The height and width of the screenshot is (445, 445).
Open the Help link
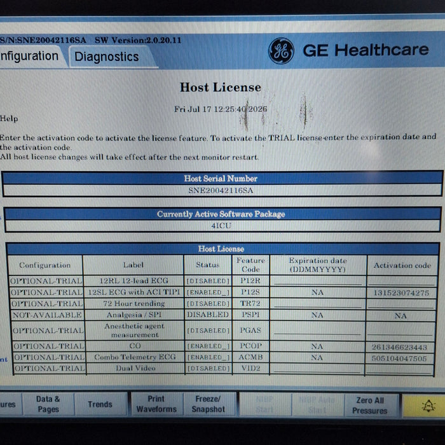point(9,118)
